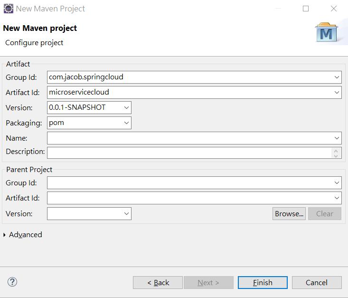Open the Artifact's Artifact Id dropdown arrow
Viewport: 348px width, 298px height.
pyautogui.click(x=337, y=93)
